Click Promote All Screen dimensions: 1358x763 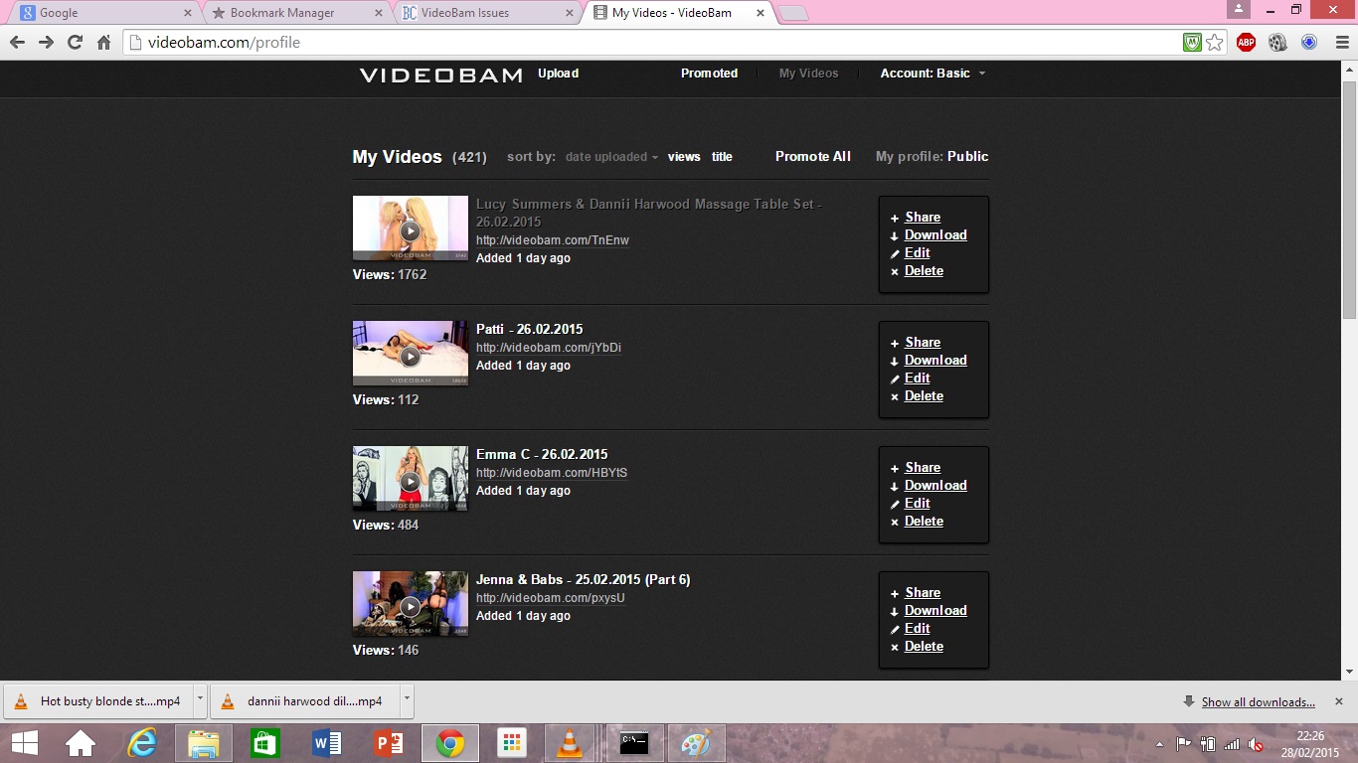click(813, 157)
